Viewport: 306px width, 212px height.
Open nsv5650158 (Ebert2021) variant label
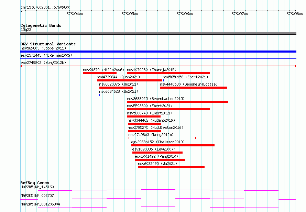[x=185, y=77]
